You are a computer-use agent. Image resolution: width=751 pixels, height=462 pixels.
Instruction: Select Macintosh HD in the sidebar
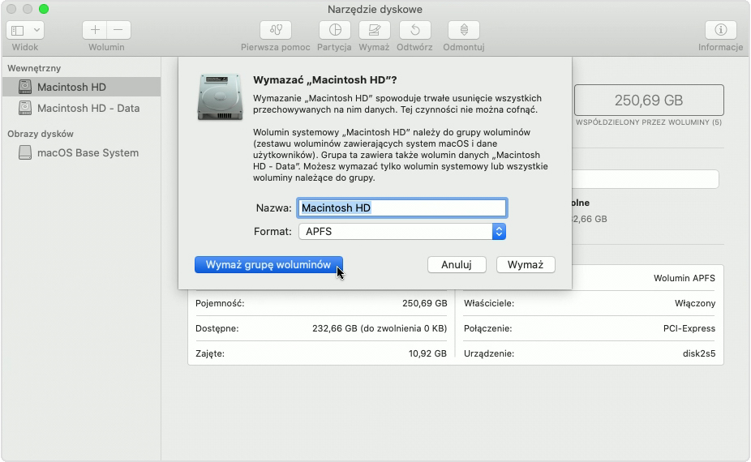pos(71,88)
